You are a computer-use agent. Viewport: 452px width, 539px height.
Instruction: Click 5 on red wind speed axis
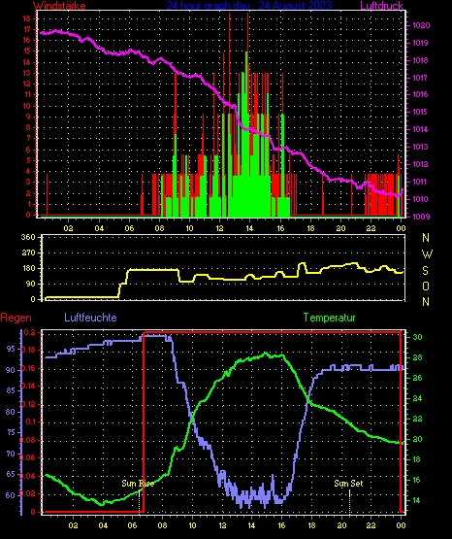click(x=28, y=160)
